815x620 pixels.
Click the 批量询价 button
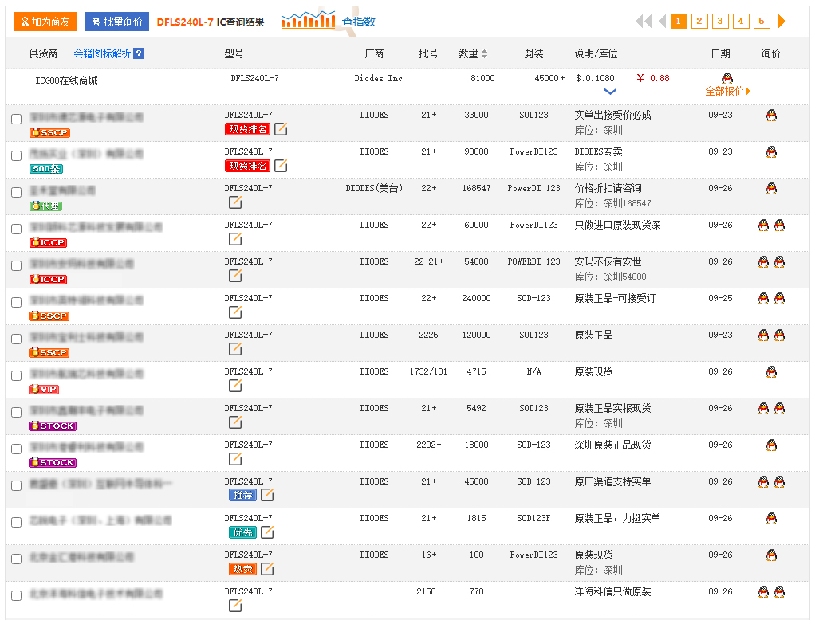coord(117,22)
